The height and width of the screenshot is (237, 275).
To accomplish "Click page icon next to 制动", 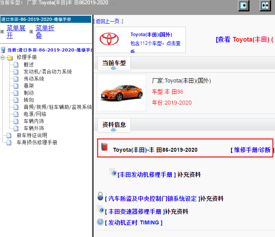I will [x=16, y=93].
